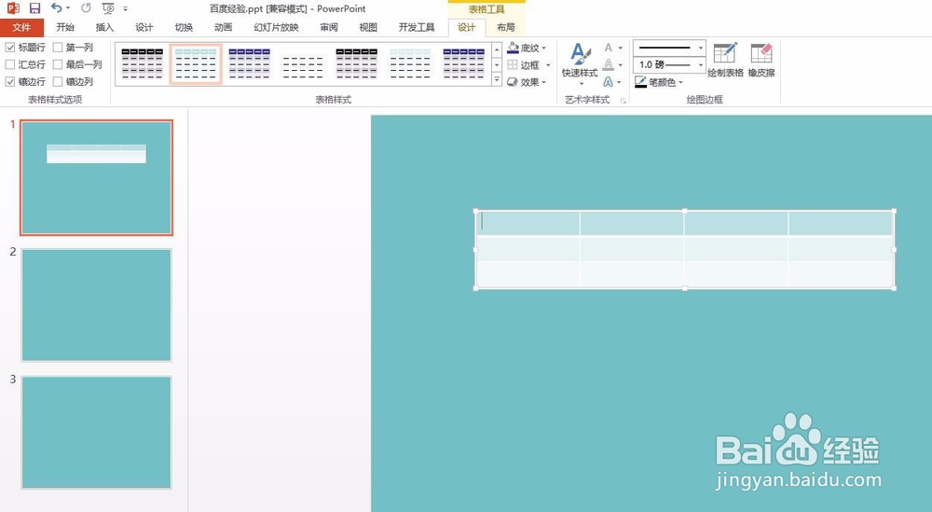Open the undo history dropdown arrow
The image size is (932, 512).
pos(68,8)
